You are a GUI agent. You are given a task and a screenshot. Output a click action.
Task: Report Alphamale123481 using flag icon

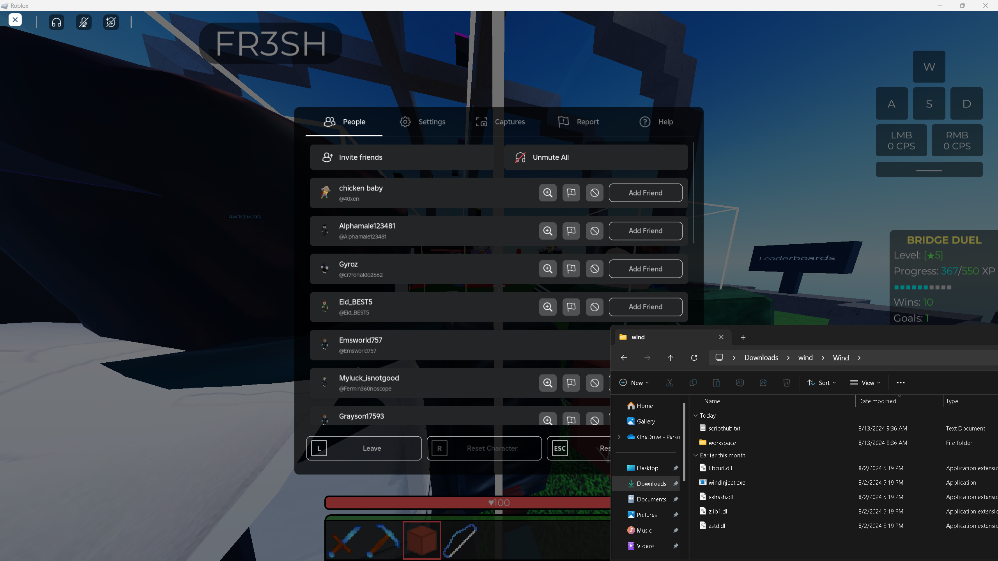(x=571, y=231)
